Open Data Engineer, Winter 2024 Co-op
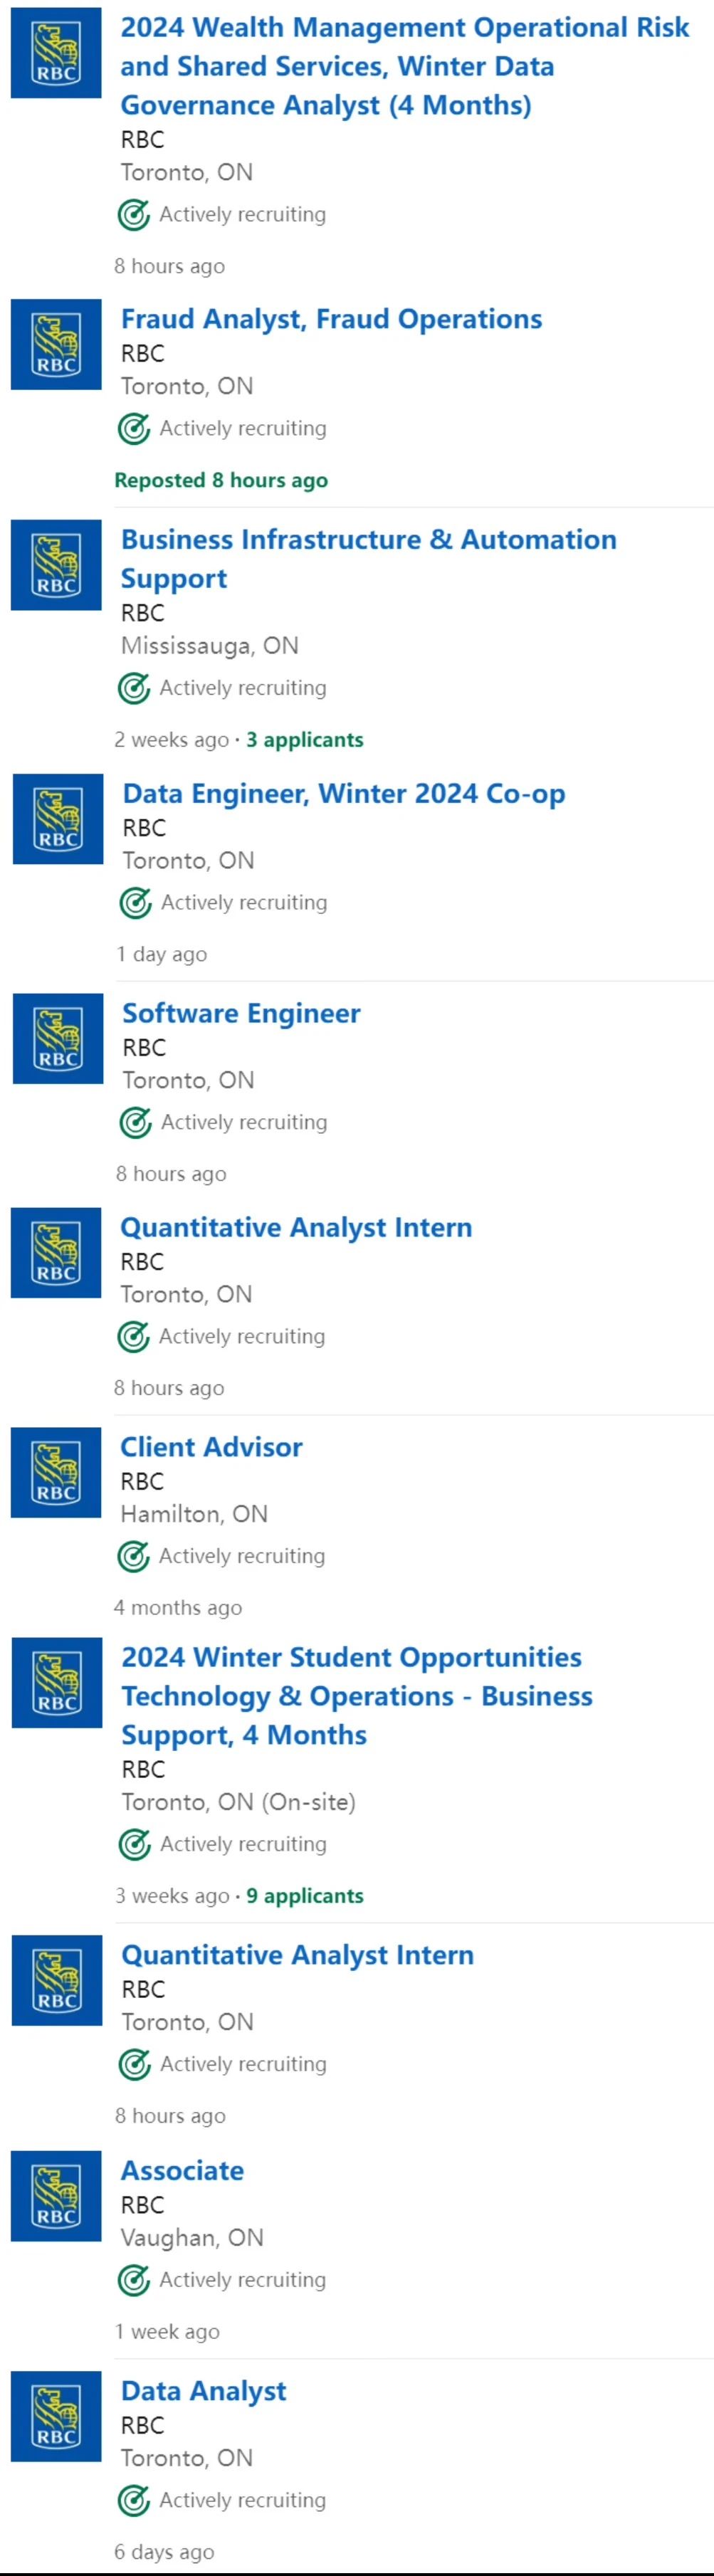This screenshot has height=2576, width=714. tap(343, 793)
